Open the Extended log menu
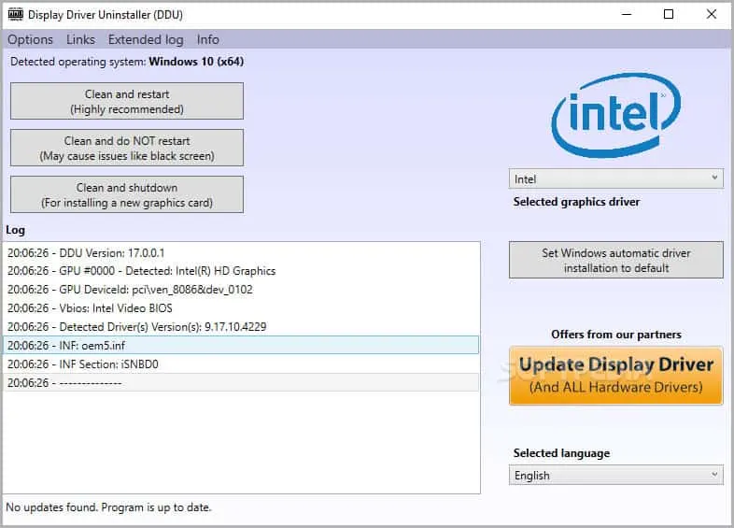The height and width of the screenshot is (528, 734). click(146, 39)
